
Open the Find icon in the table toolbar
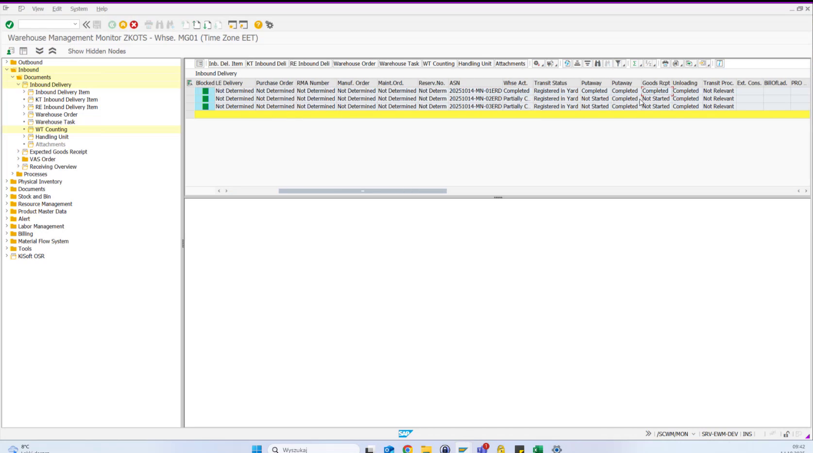598,63
